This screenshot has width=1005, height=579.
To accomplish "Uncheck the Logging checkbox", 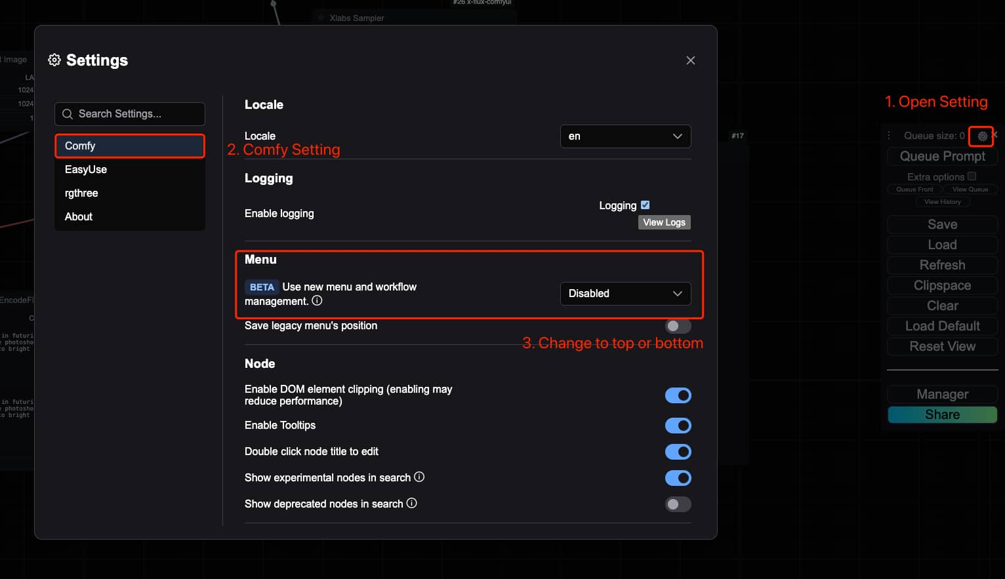I will (645, 205).
